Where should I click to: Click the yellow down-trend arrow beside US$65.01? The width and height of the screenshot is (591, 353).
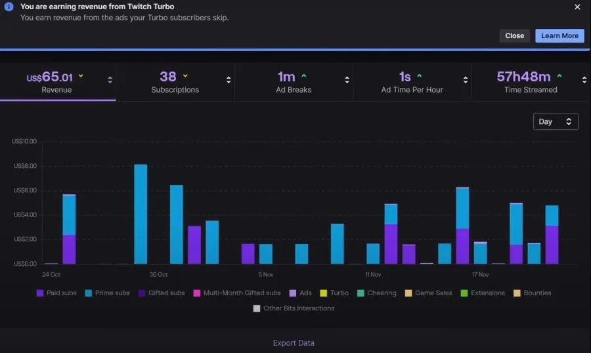pos(81,76)
